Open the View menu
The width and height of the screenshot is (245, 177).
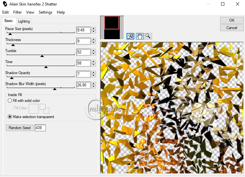coord(30,12)
